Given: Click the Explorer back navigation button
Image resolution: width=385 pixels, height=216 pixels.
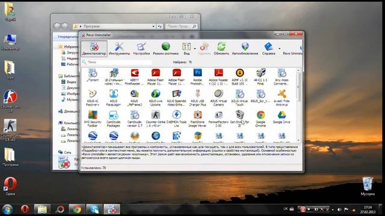Looking at the screenshot, I should click(x=57, y=26).
